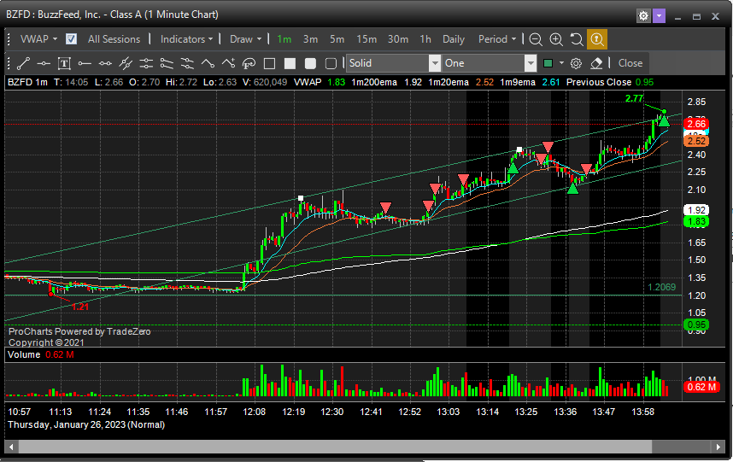Click the white 1.92 EMA price tag
Image resolution: width=733 pixels, height=462 pixels.
coord(696,210)
